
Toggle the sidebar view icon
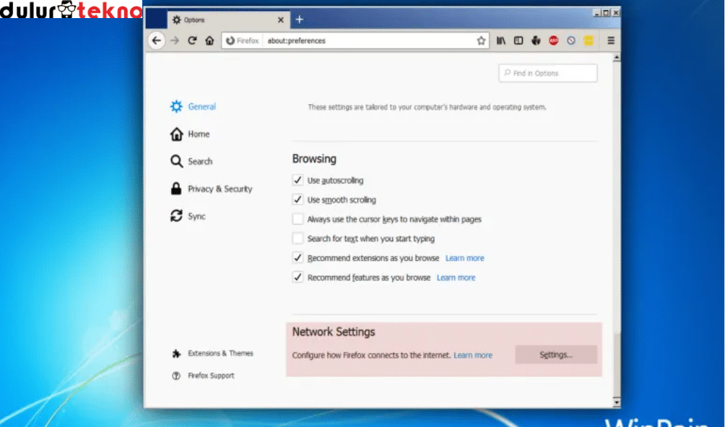518,40
